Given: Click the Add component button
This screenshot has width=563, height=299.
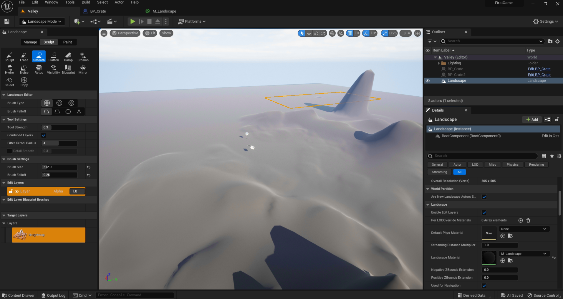Looking at the screenshot, I should tap(532, 120).
